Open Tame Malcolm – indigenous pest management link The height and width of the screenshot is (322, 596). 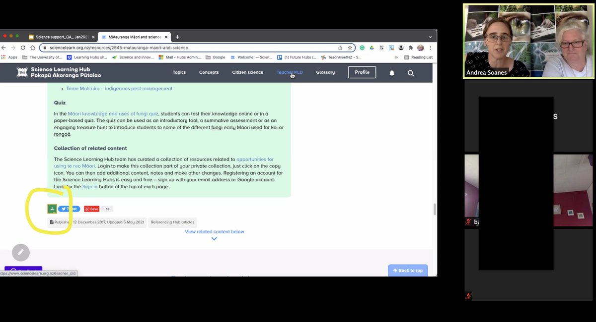(120, 89)
